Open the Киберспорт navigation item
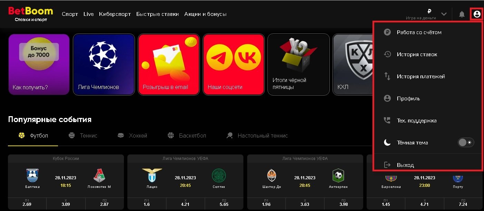The height and width of the screenshot is (211, 484). (115, 14)
